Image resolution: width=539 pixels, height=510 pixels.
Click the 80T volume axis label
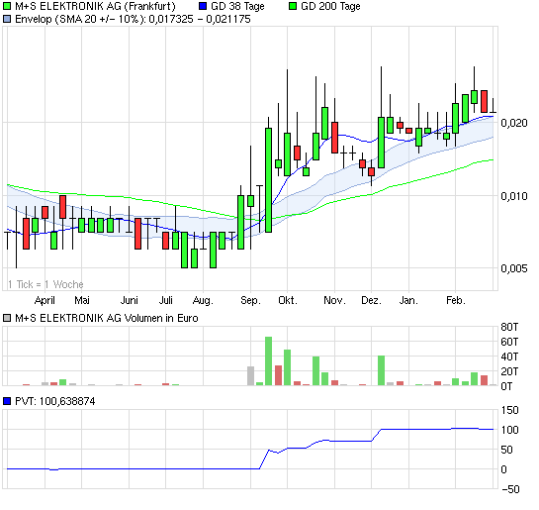[x=509, y=327]
